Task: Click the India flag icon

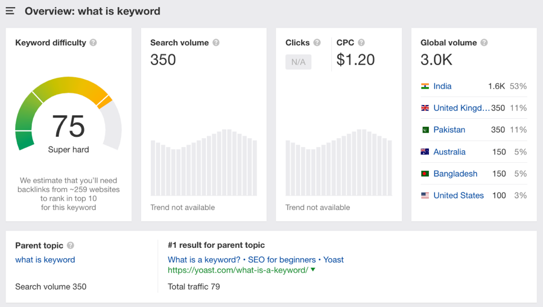Action: [x=425, y=86]
